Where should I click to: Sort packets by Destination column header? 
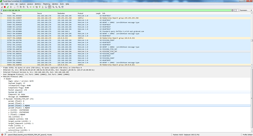[x=61, y=13]
